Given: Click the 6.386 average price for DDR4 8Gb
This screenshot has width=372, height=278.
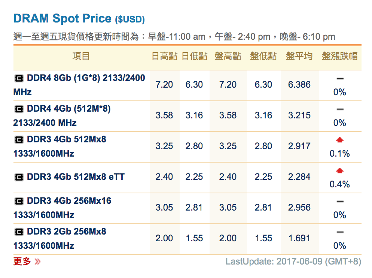Looking at the screenshot, I should point(299,85).
